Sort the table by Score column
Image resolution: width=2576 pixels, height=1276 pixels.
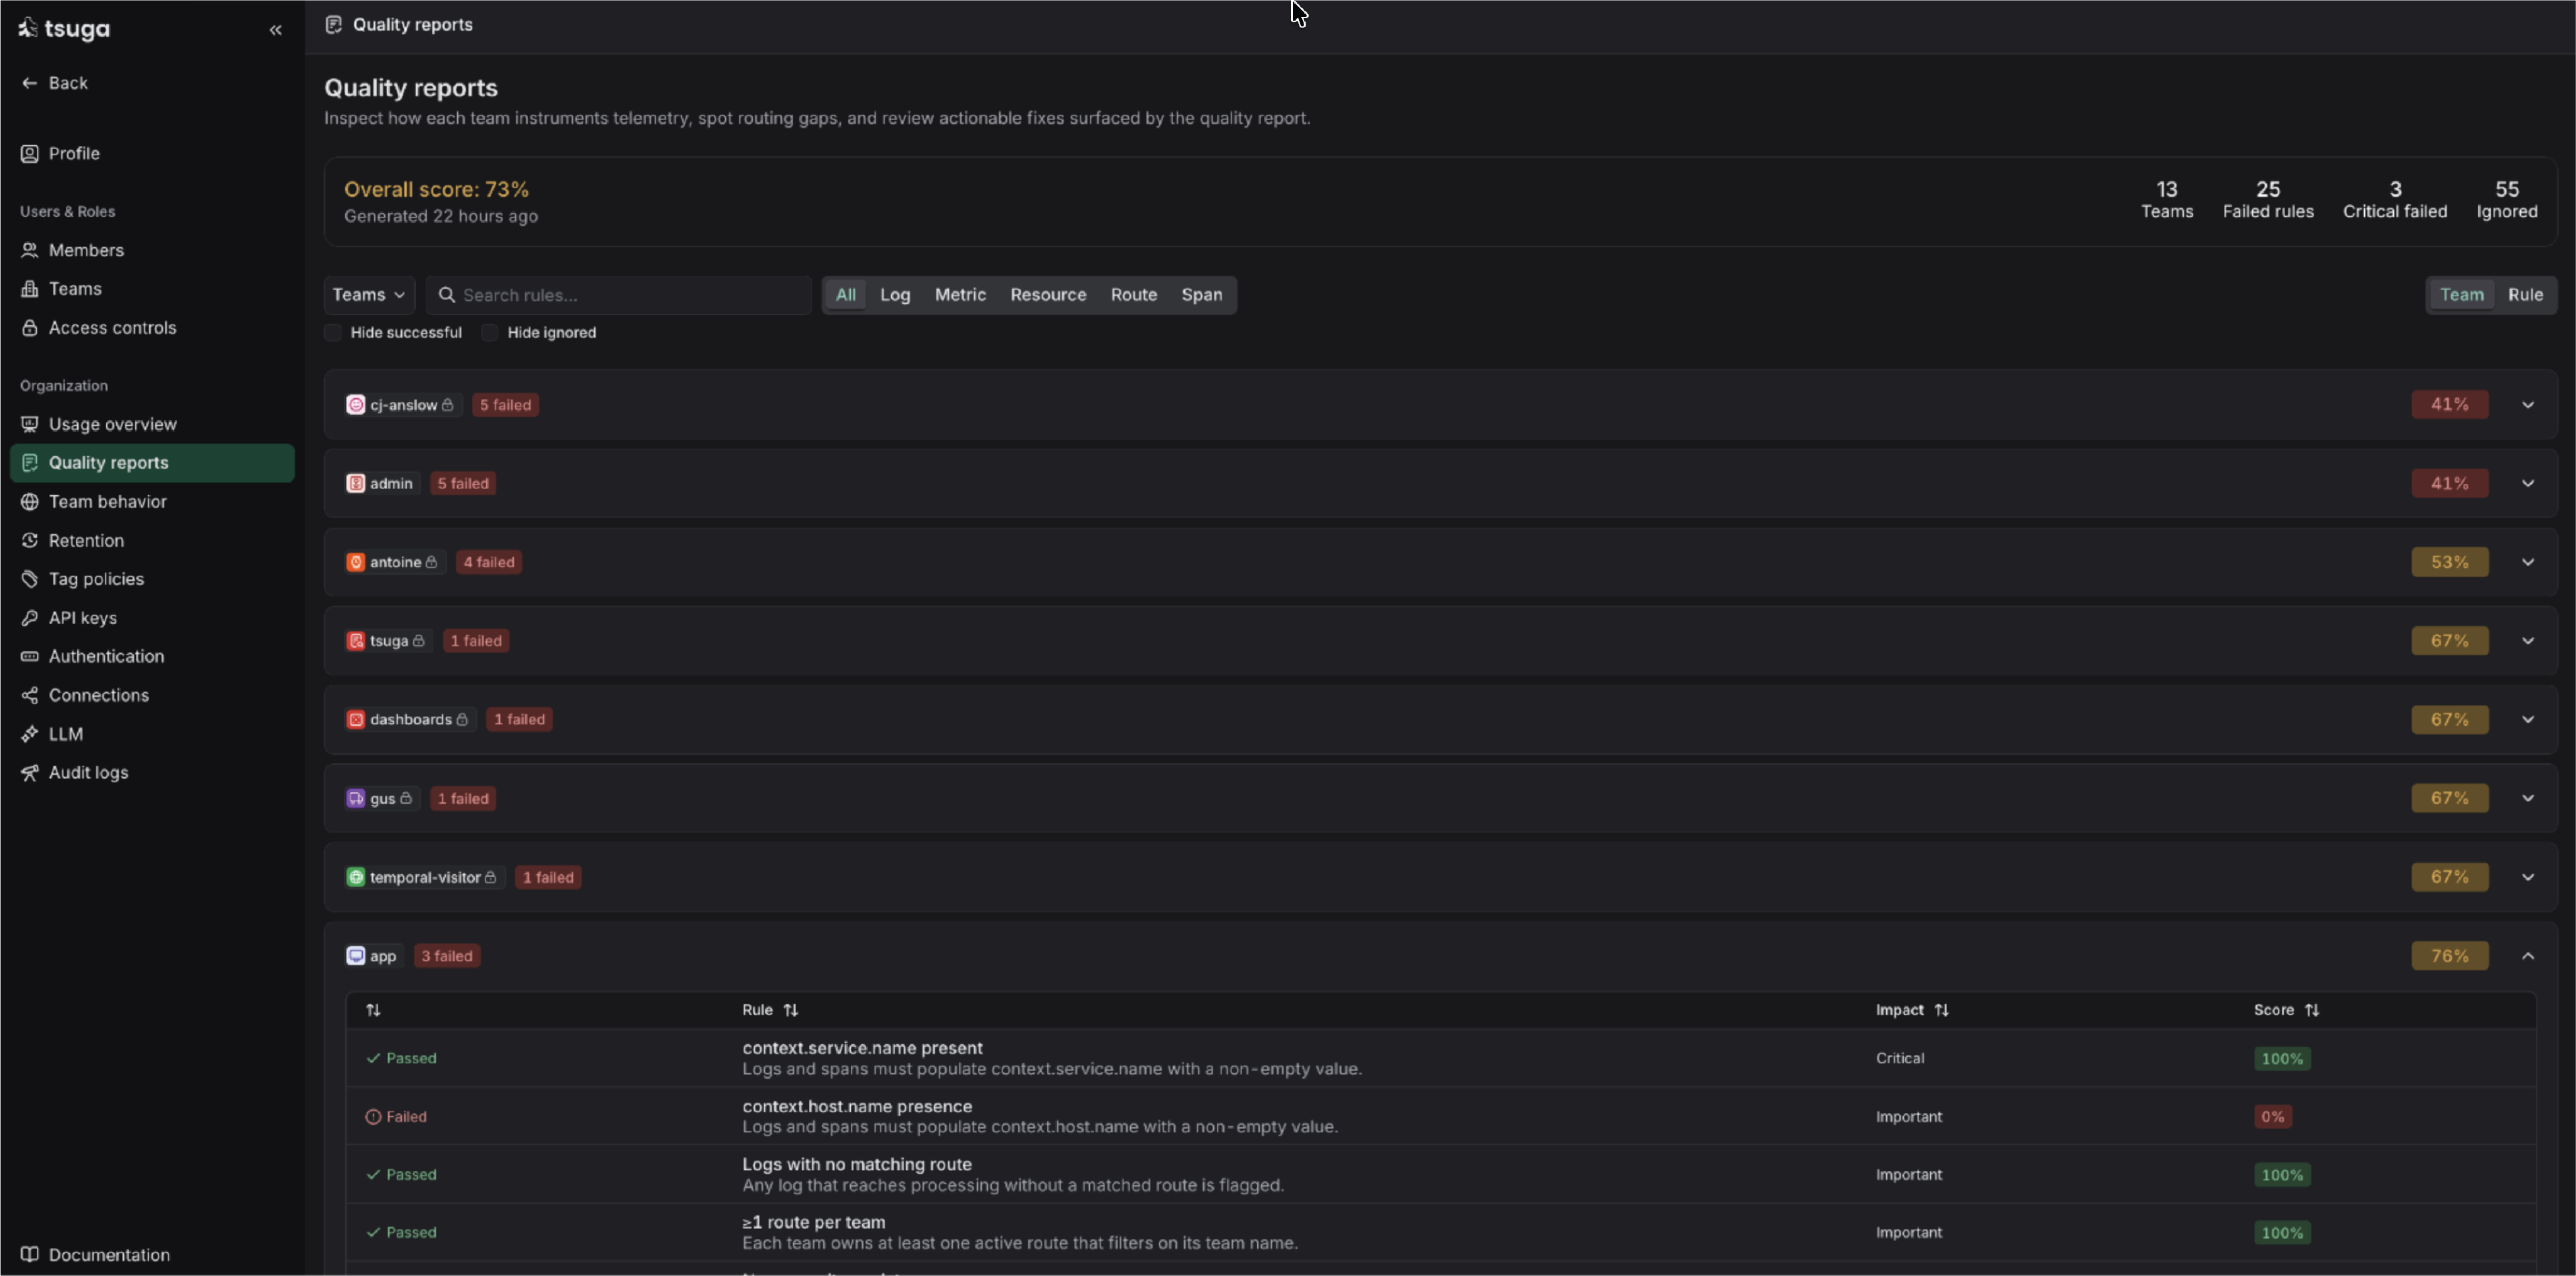tap(2311, 1010)
